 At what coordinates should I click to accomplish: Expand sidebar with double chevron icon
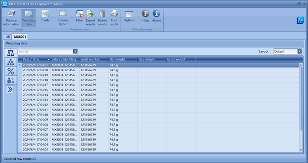pos(10,89)
